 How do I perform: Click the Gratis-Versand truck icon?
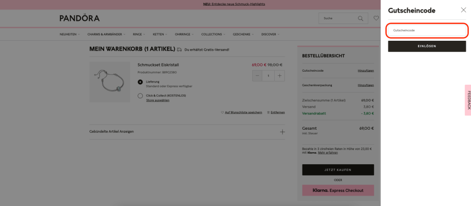(x=180, y=49)
